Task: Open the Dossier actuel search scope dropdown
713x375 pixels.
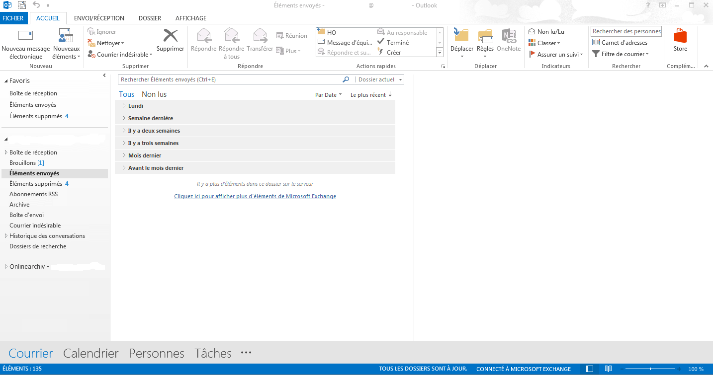Action: click(x=379, y=79)
